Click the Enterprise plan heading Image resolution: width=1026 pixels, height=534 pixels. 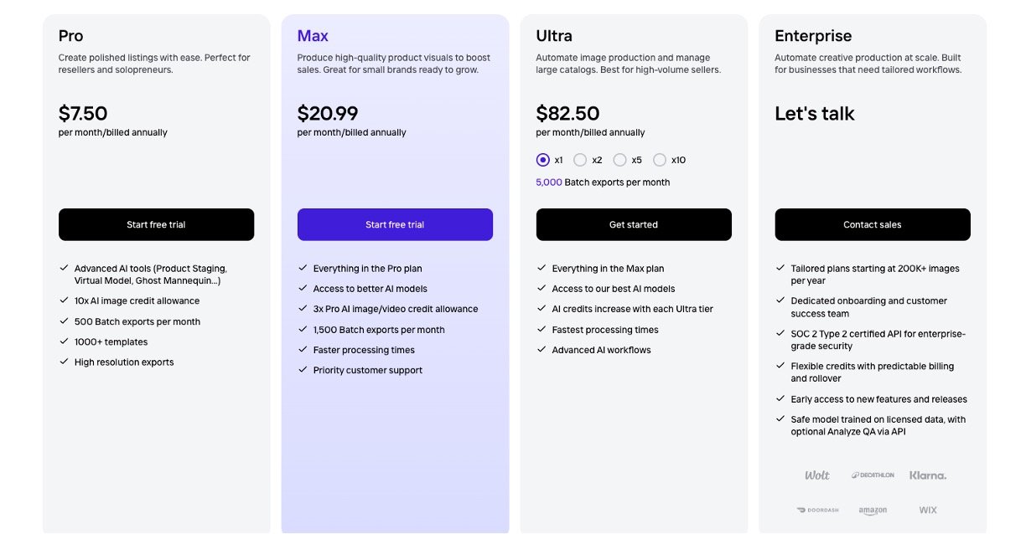click(813, 36)
